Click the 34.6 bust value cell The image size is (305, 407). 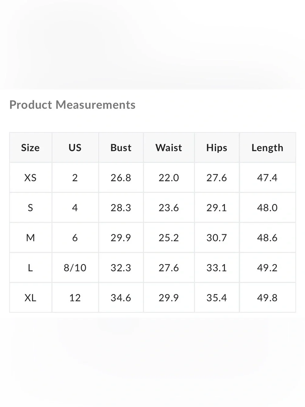coord(121,297)
